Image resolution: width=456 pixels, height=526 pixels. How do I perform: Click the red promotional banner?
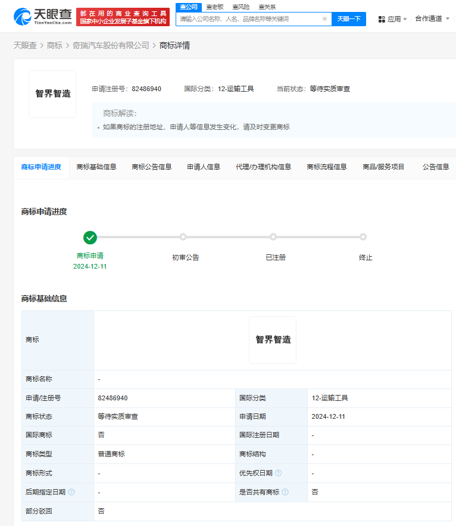click(123, 17)
